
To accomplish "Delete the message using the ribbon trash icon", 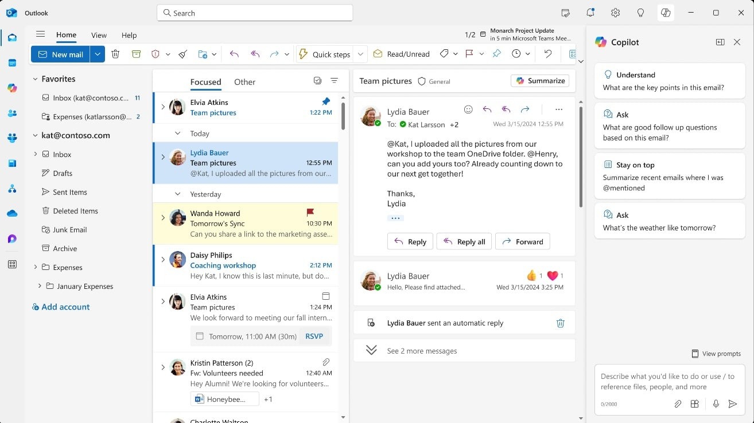I will (x=115, y=54).
